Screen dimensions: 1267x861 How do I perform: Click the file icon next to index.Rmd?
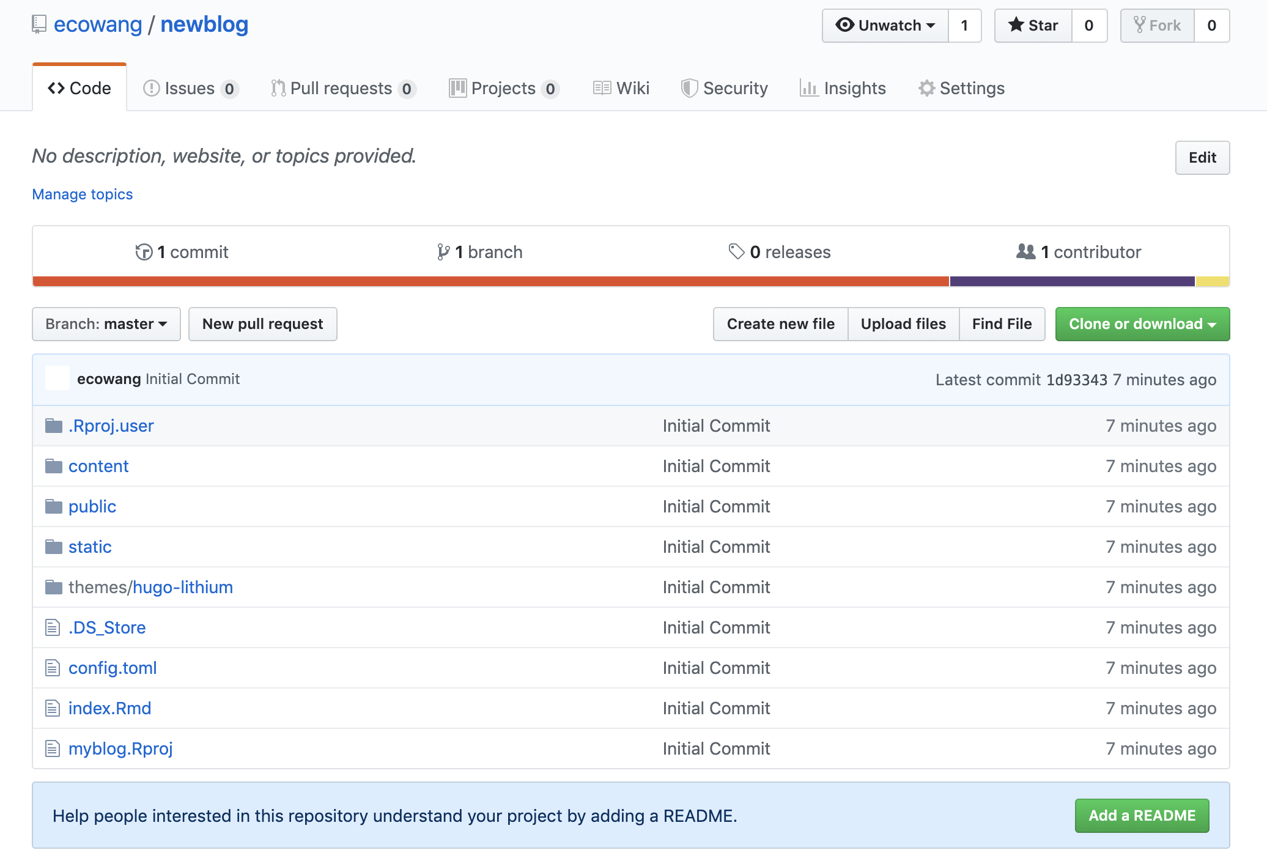point(53,708)
